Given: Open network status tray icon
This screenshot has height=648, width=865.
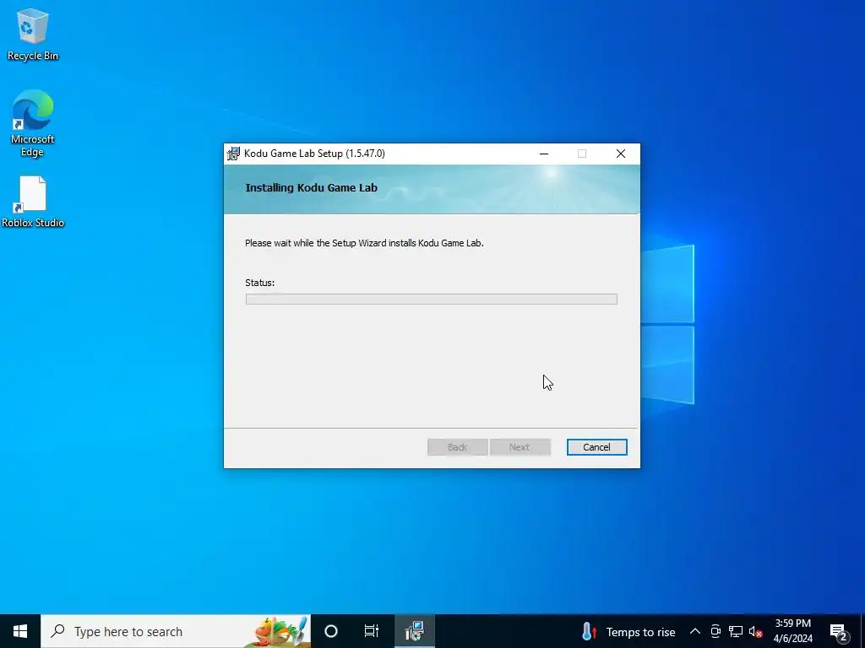Looking at the screenshot, I should (x=736, y=631).
